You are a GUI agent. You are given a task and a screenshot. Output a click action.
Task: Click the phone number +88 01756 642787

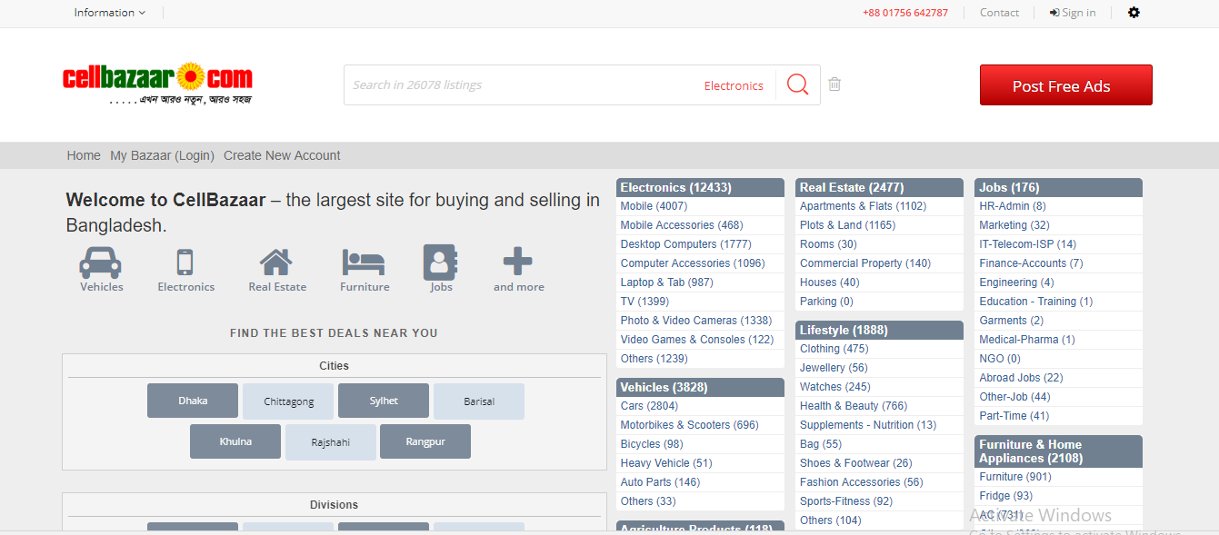click(905, 13)
